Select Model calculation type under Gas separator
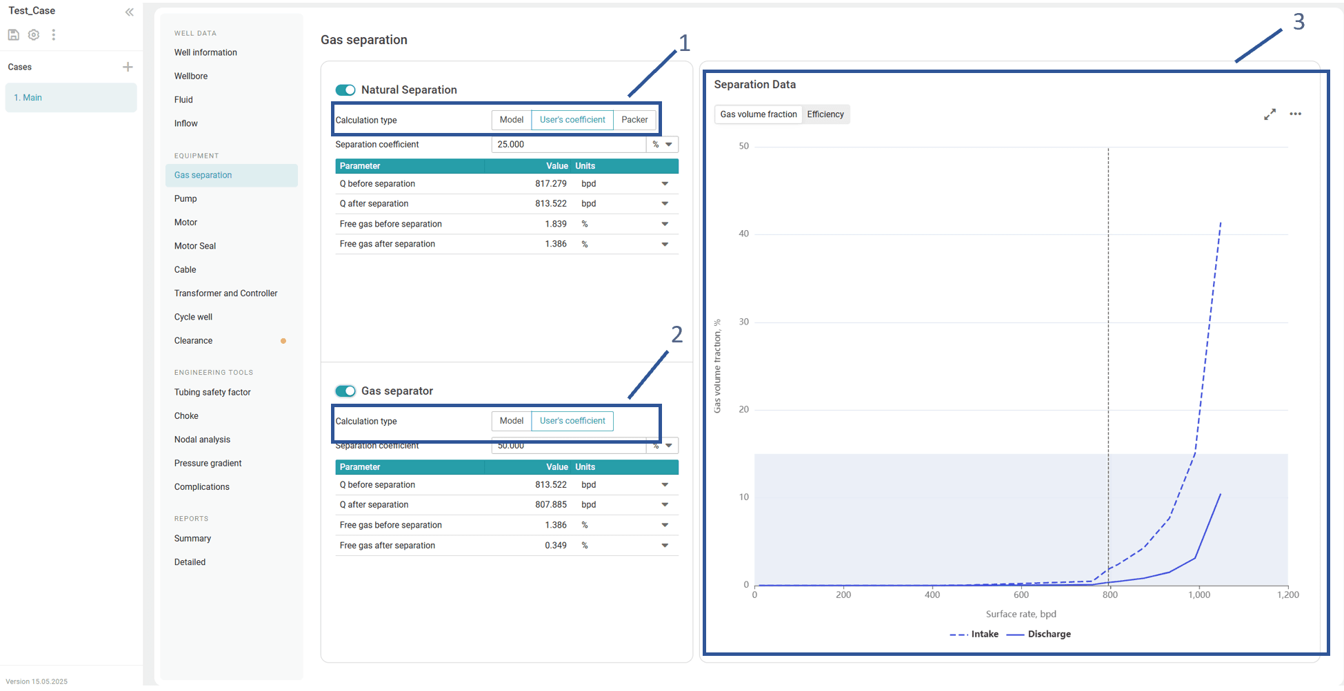Viewport: 1344px width, 691px height. (x=511, y=421)
